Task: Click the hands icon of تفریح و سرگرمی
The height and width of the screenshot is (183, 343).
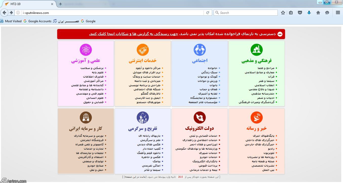Action: click(143, 117)
